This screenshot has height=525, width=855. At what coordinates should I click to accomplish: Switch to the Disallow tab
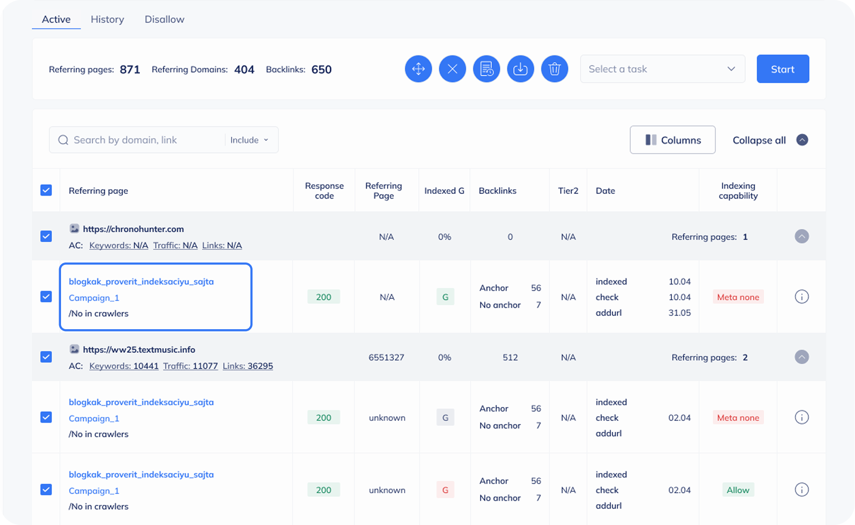click(x=165, y=19)
